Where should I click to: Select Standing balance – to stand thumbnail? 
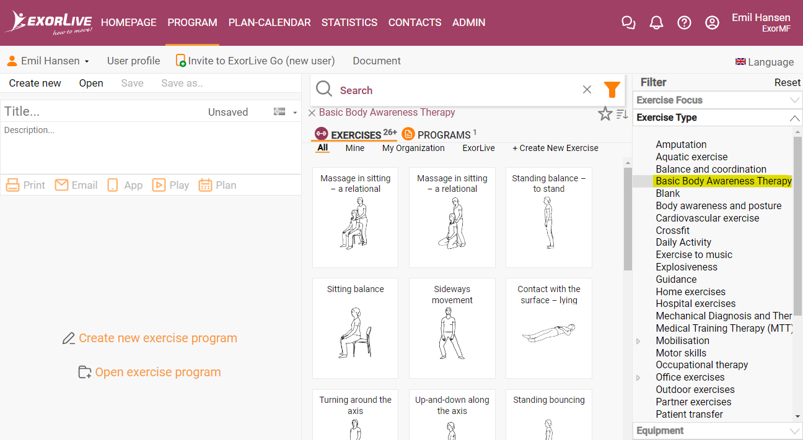click(549, 217)
